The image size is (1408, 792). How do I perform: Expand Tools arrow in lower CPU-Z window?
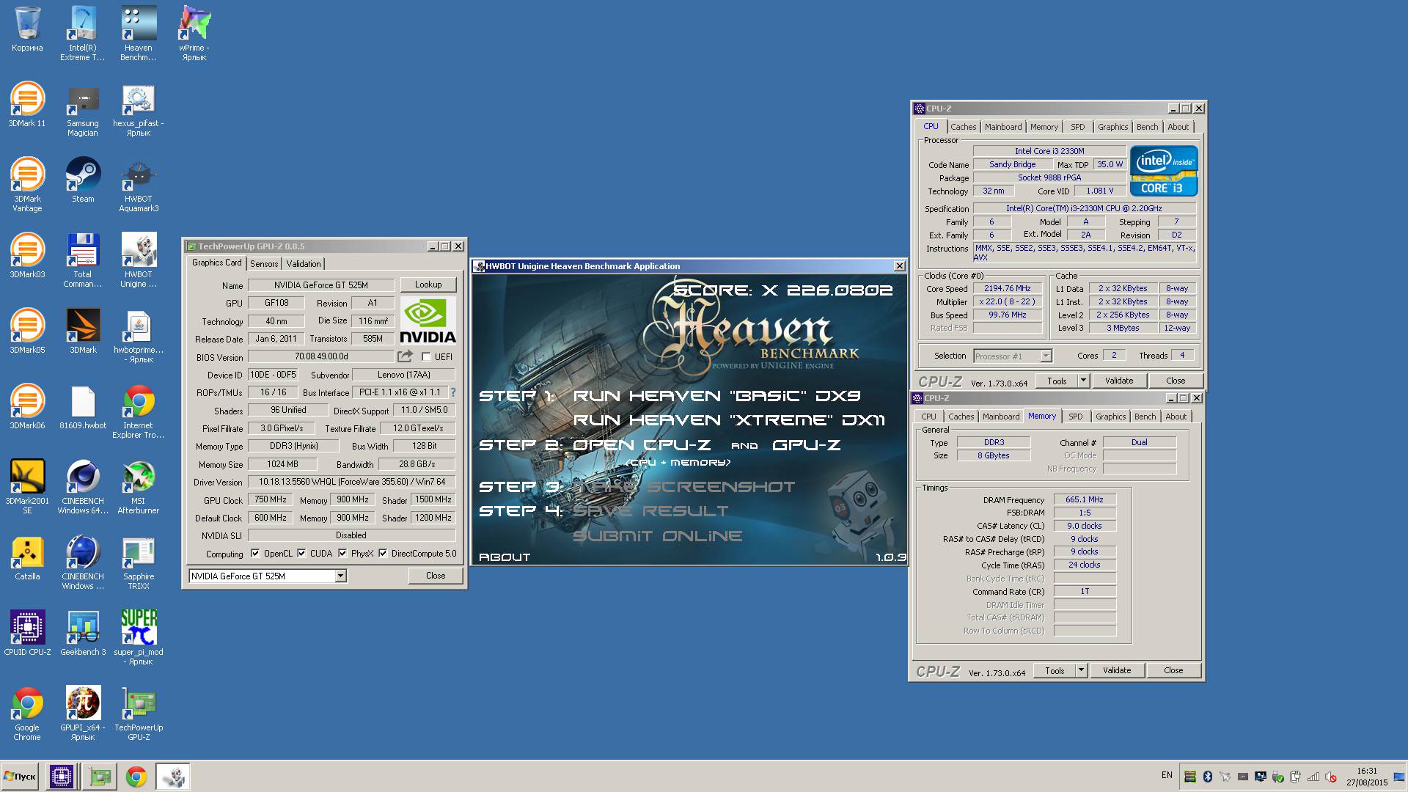point(1081,670)
